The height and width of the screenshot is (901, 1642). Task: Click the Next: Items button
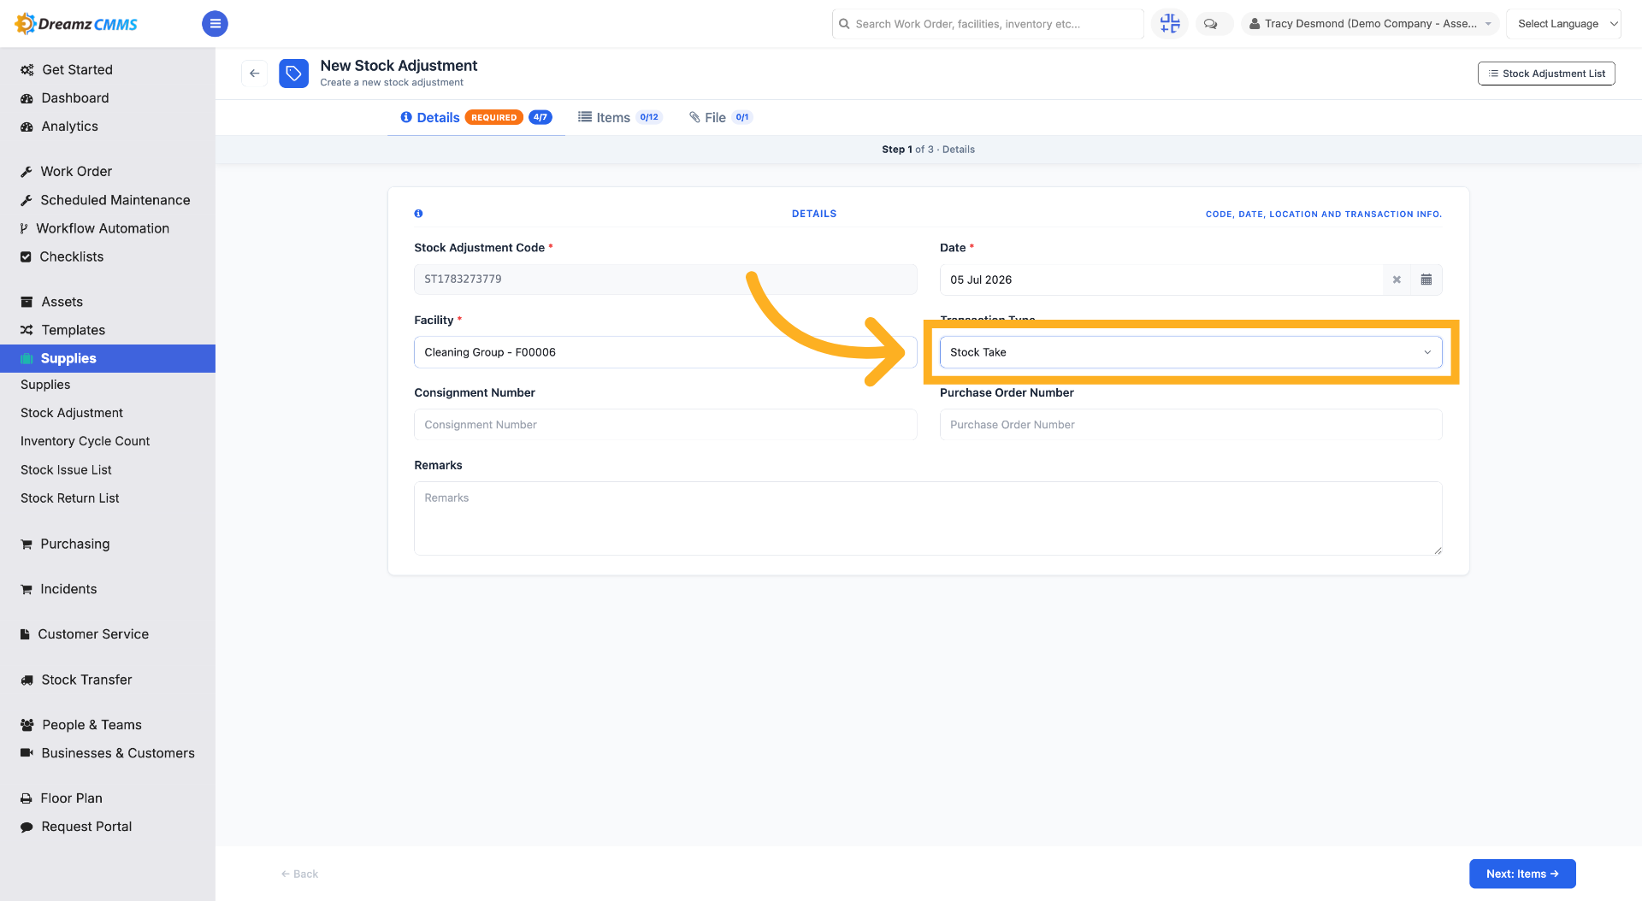click(1522, 874)
